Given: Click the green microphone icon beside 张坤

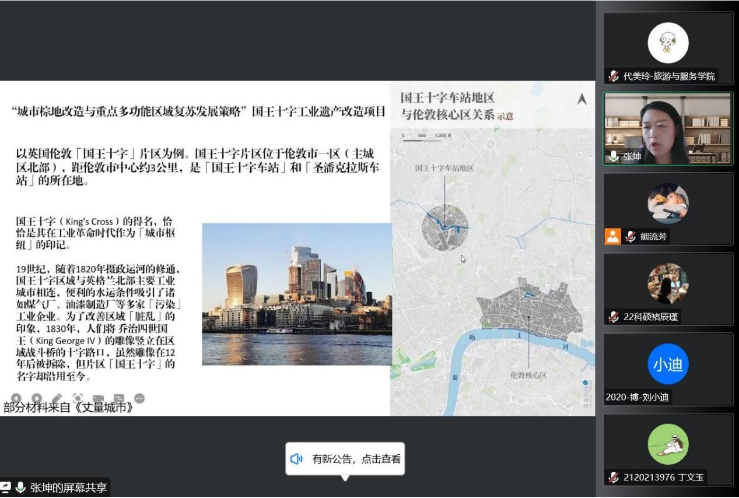Looking at the screenshot, I should 614,156.
